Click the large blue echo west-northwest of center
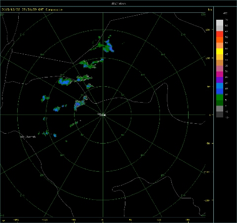Image resolution: width=237 pixels, height=223 pixels. (x=65, y=81)
